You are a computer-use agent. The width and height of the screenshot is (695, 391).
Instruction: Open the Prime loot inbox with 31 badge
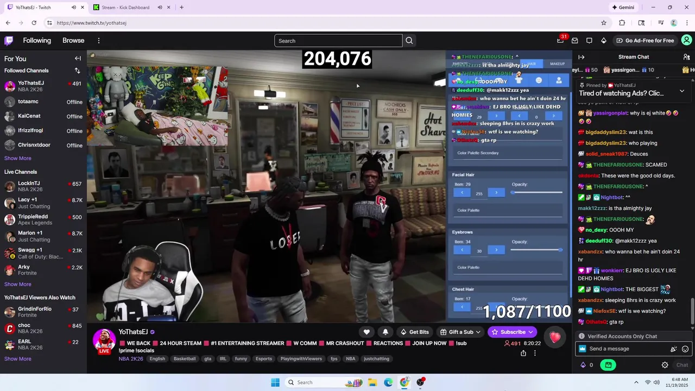(x=560, y=40)
